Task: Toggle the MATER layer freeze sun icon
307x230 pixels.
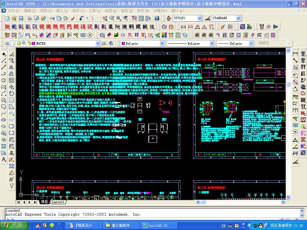Action: (x=19, y=43)
